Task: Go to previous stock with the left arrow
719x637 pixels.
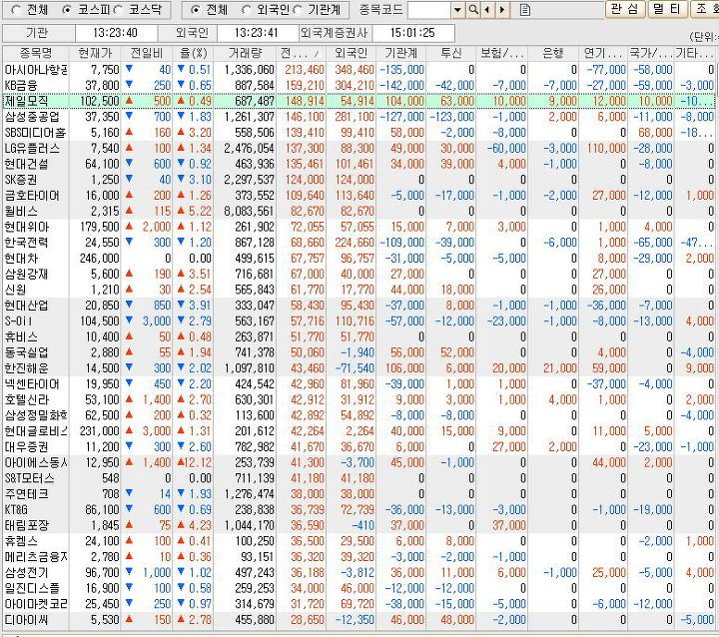Action: [x=487, y=10]
